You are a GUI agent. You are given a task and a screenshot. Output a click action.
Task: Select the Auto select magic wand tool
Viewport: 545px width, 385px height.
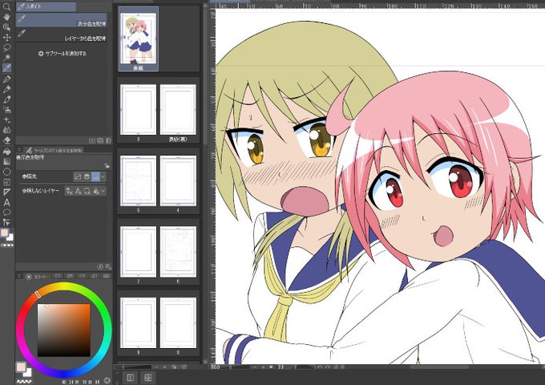(6, 58)
